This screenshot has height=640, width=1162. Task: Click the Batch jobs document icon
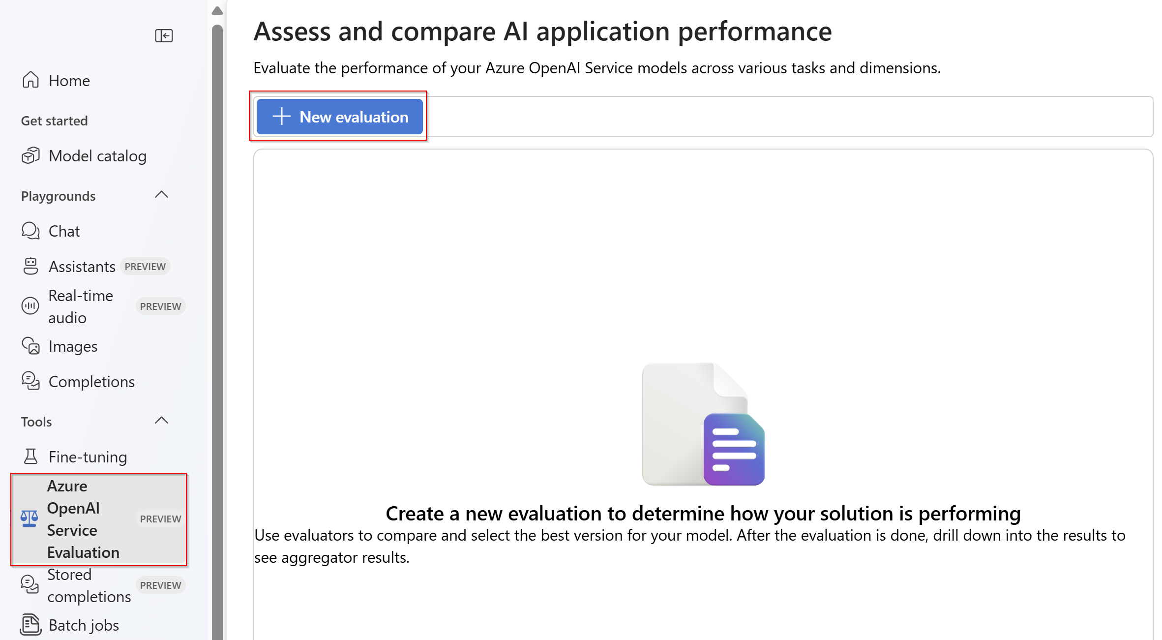30,625
